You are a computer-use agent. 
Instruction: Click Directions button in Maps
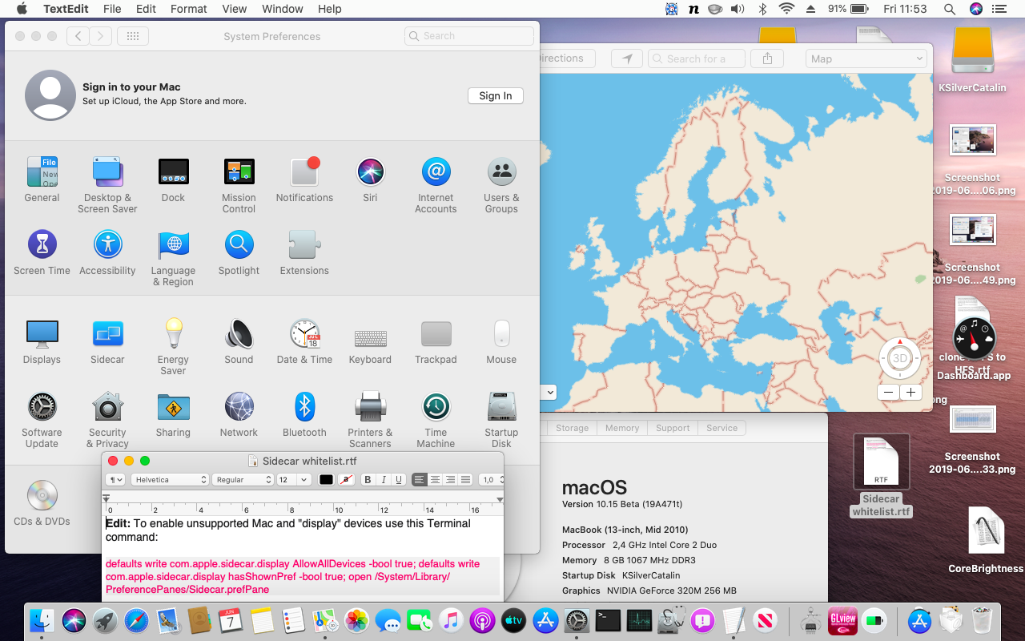coord(567,58)
